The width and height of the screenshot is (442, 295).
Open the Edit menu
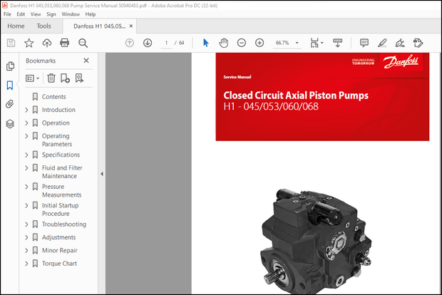(21, 14)
